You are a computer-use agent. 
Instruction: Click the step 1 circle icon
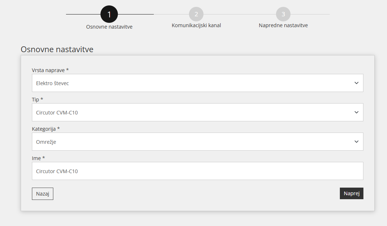pos(109,14)
